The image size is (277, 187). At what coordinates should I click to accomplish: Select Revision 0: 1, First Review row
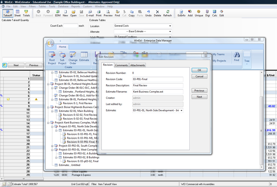pyautogui.click(x=76, y=103)
